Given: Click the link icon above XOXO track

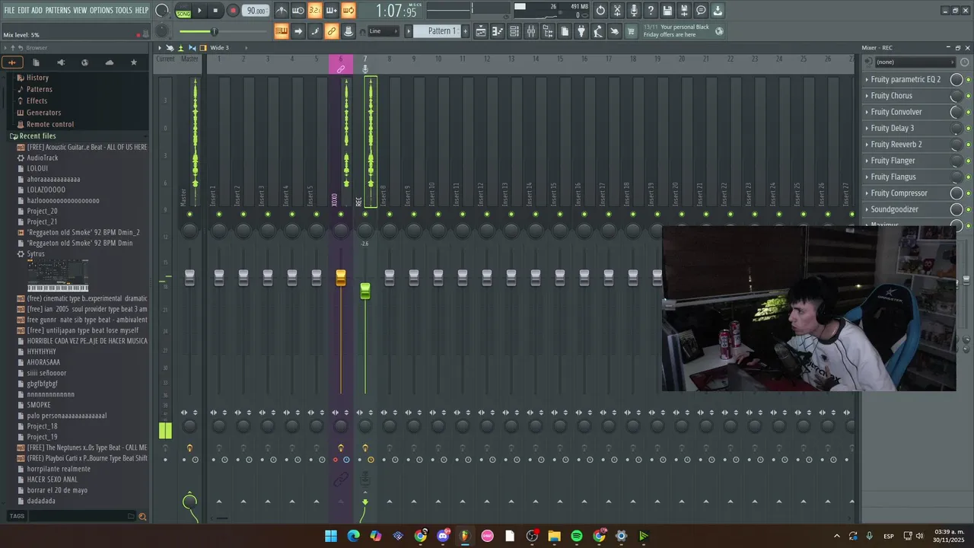Looking at the screenshot, I should point(341,69).
